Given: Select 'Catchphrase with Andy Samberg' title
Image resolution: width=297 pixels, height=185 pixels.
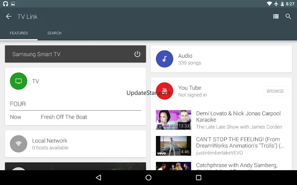Looking at the screenshot, I should [x=237, y=165].
